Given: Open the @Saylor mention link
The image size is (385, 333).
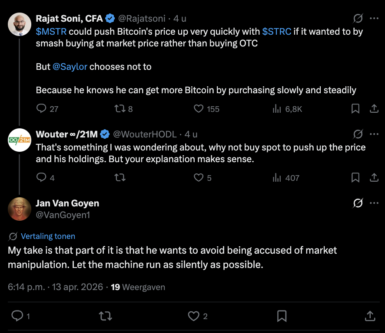Looking at the screenshot, I should click(x=70, y=67).
